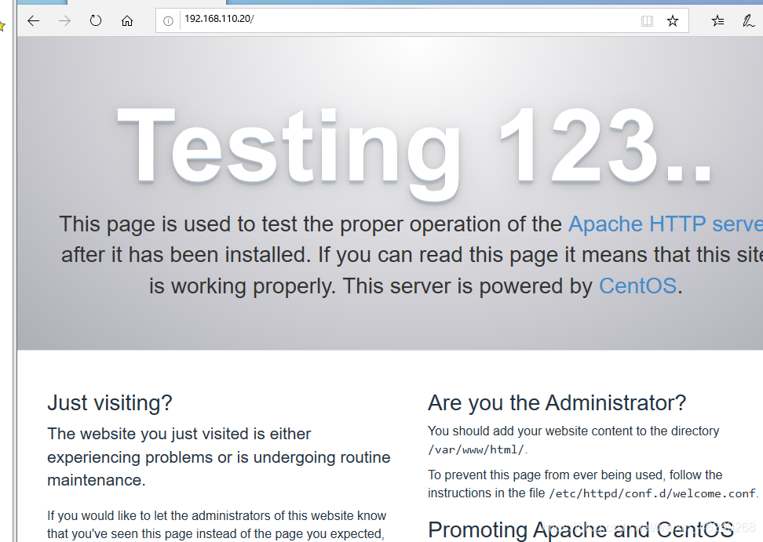
Task: Open the favorites hub icon
Action: [717, 21]
